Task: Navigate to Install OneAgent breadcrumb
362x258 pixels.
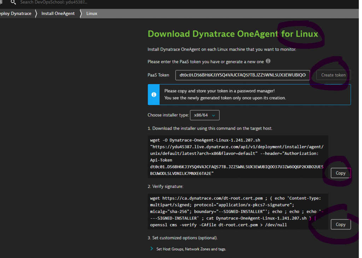Action: click(x=58, y=13)
